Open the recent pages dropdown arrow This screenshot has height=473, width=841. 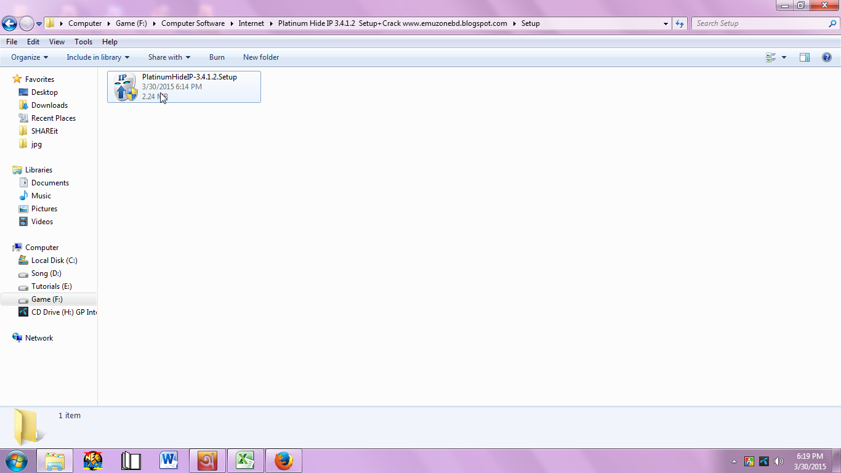(39, 24)
